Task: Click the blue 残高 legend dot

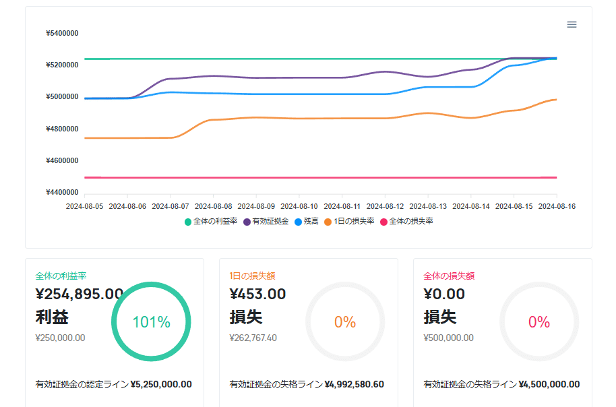Action: click(298, 222)
